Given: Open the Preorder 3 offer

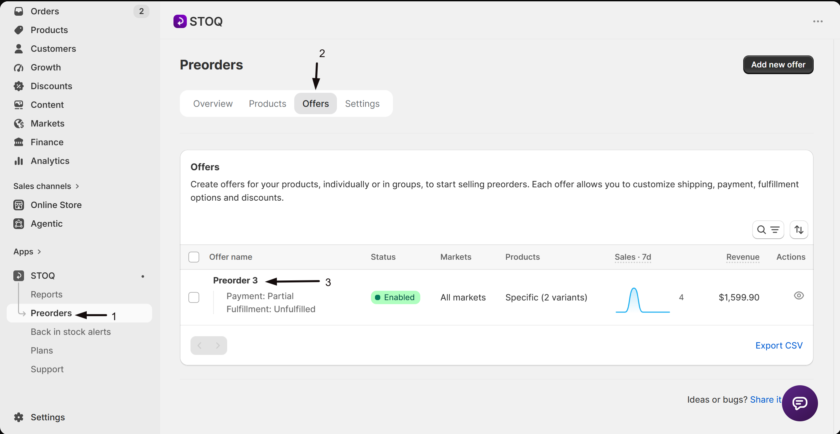Looking at the screenshot, I should 235,280.
